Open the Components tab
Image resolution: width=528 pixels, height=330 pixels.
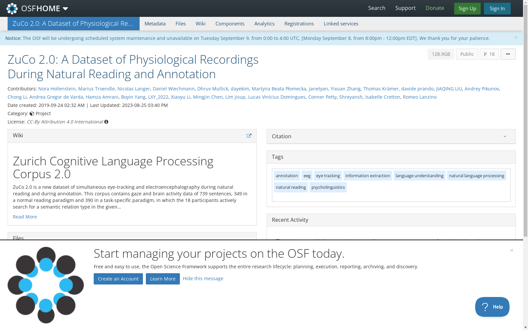[230, 23]
